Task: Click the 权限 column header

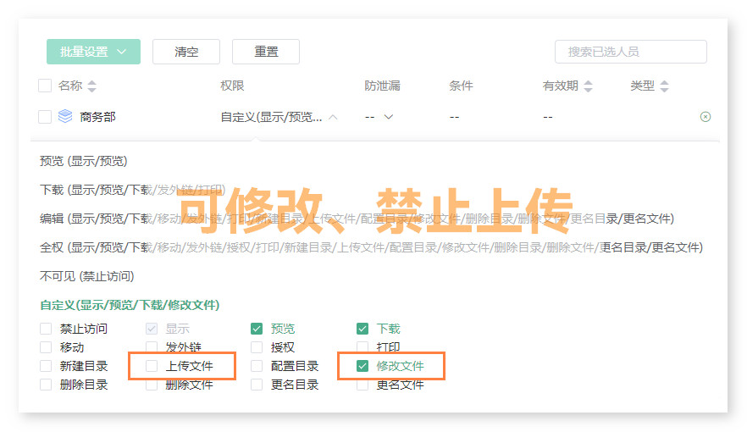Action: click(x=232, y=86)
